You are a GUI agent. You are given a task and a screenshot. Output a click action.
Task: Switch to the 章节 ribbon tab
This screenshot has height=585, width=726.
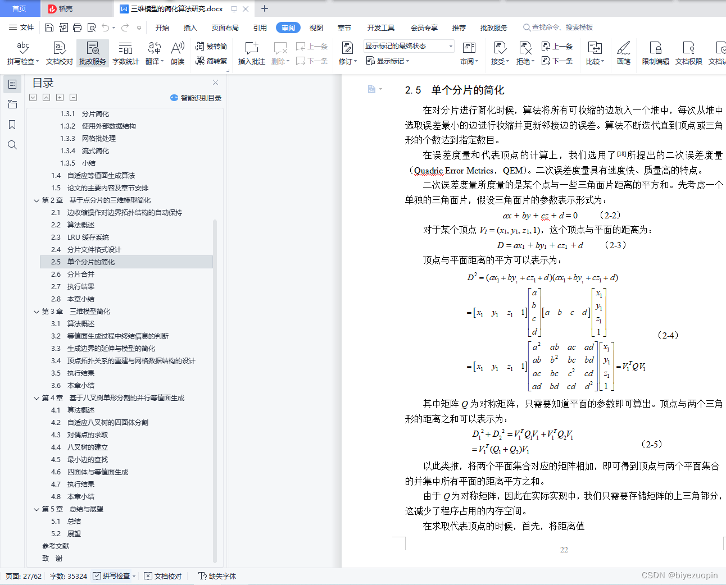[x=344, y=28]
